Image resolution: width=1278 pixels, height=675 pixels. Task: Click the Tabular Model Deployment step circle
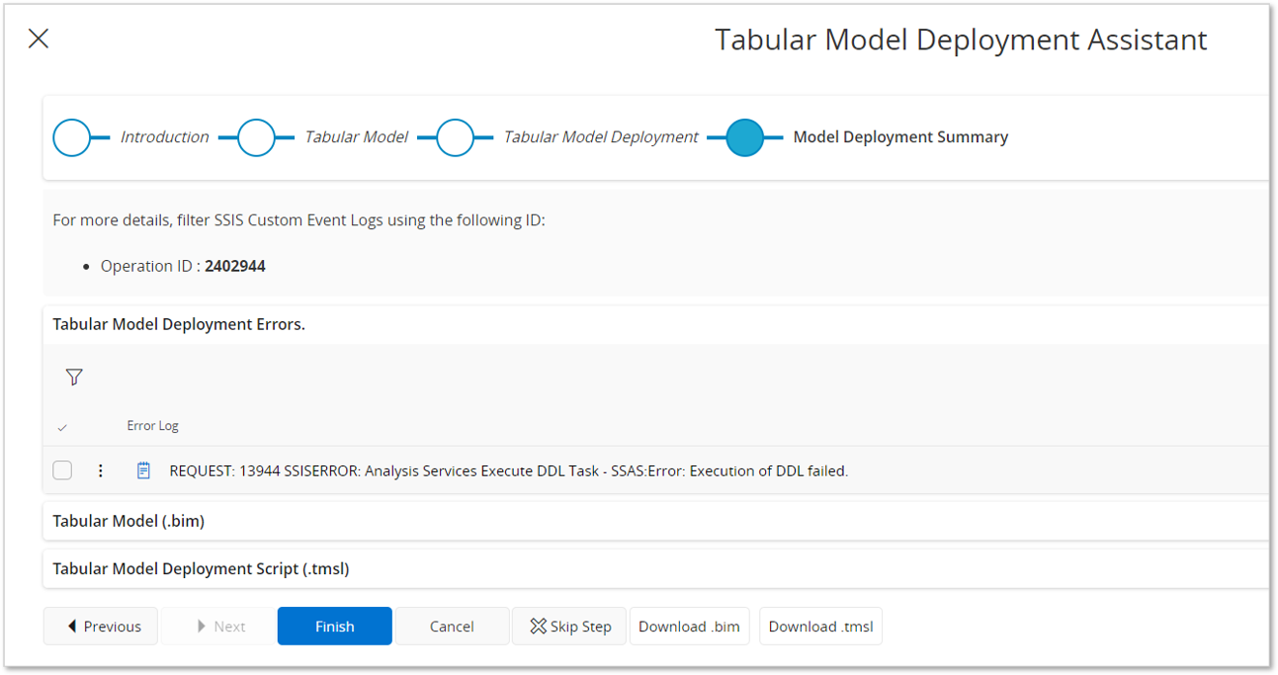pos(456,137)
